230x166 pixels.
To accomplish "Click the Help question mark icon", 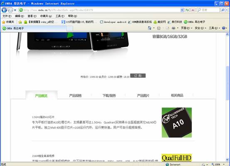I will pyautogui.click(x=223, y=28).
